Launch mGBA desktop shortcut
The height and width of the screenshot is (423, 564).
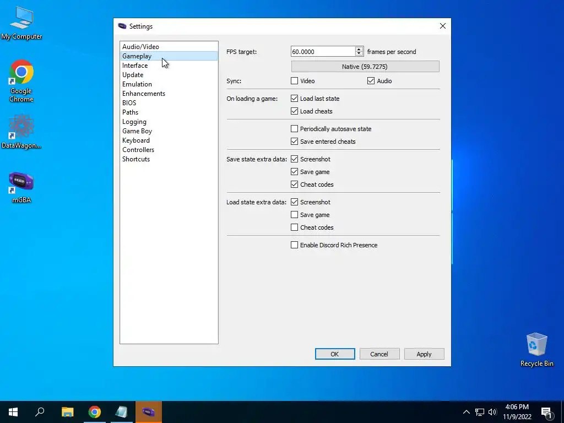coord(21,187)
